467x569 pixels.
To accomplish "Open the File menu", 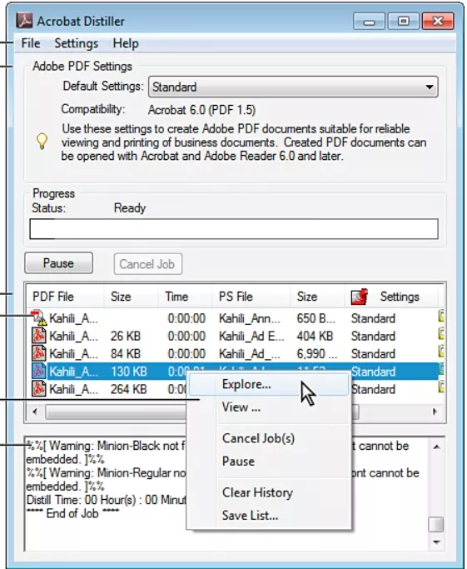I will (x=31, y=43).
